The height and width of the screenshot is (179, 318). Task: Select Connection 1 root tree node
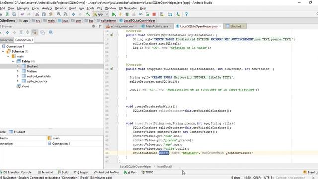tap(13, 46)
